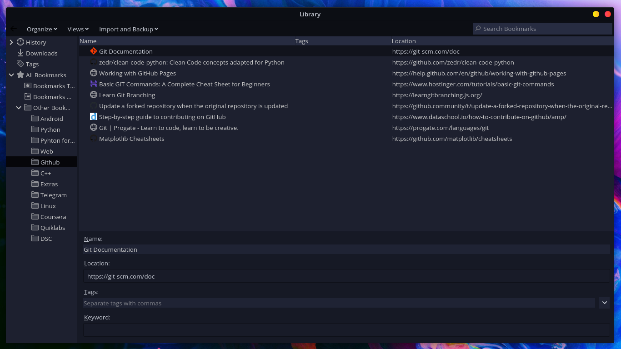Screen dimensions: 621x349
Task: Open the Views menu
Action: (x=78, y=29)
